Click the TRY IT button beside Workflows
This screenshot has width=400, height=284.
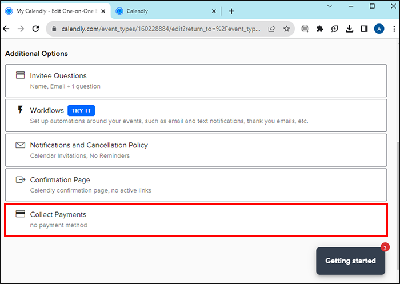tap(81, 110)
